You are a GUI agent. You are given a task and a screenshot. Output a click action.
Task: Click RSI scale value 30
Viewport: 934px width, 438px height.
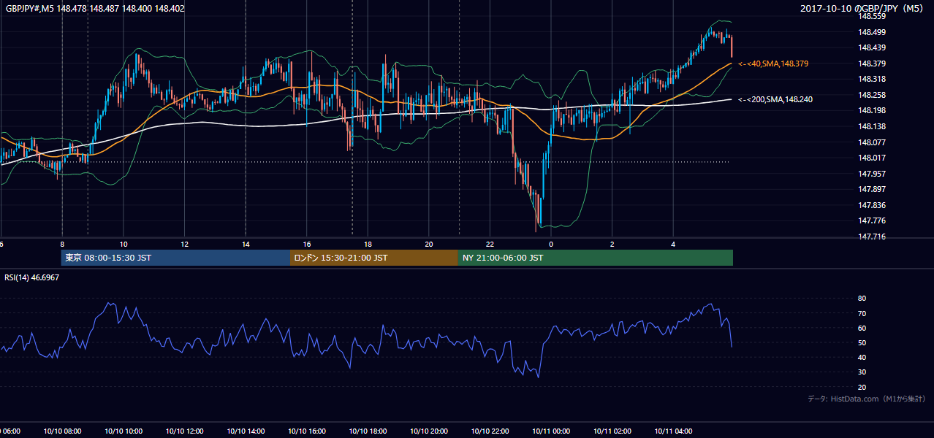pos(862,372)
